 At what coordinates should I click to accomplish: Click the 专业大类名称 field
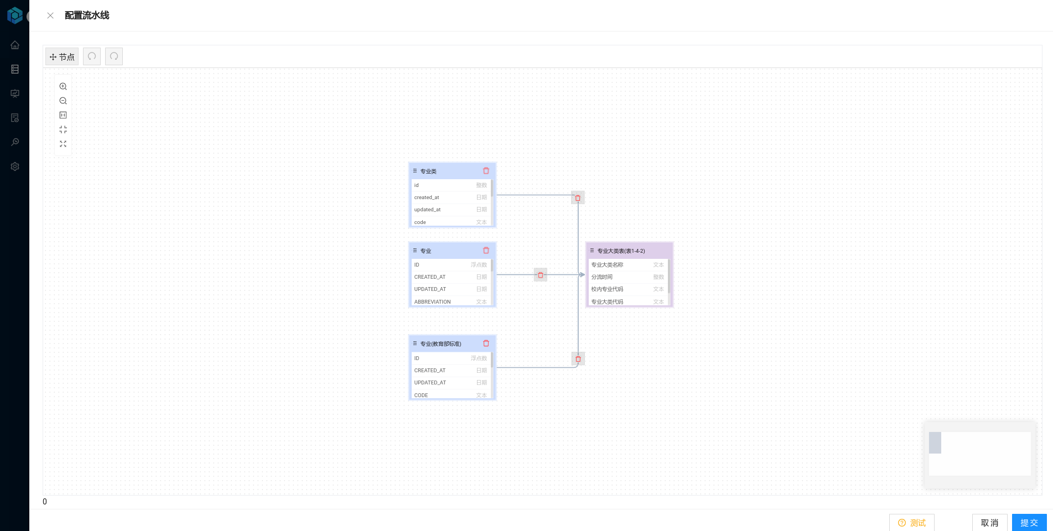[627, 265]
